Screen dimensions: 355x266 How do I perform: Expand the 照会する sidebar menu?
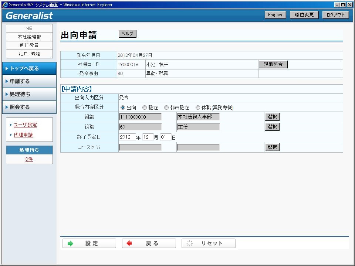coord(29,107)
